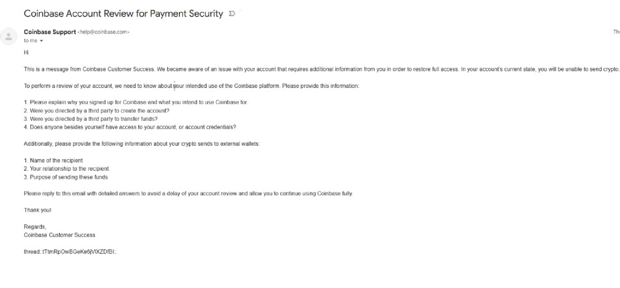Open the Coinbase Support sender avatar

tap(8, 36)
